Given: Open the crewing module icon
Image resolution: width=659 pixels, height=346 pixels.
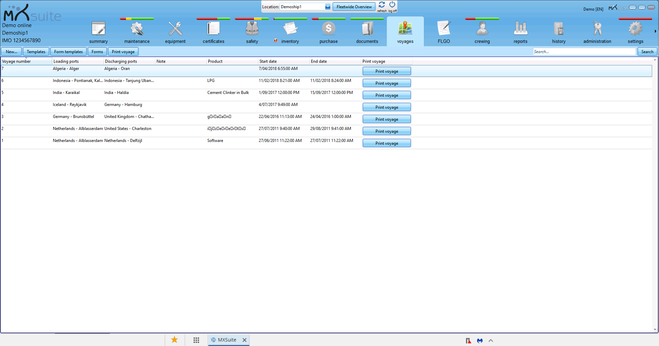Looking at the screenshot, I should [482, 29].
